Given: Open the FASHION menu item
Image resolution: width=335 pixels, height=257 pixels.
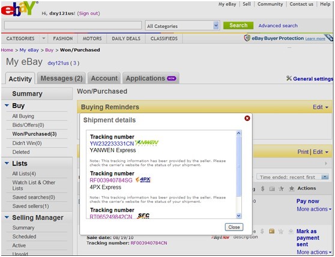Looking at the screenshot, I should tap(63, 39).
